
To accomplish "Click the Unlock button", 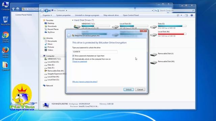I will pos(129,90).
